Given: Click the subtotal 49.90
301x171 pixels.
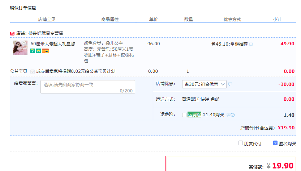Looking at the screenshot, I should tap(287, 44).
